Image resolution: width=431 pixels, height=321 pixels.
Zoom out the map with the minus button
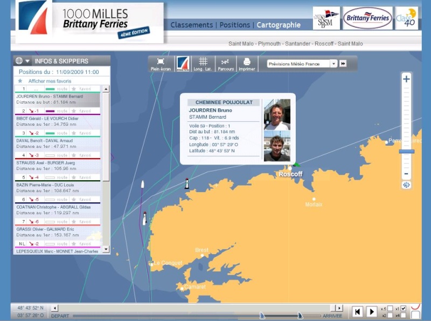click(x=406, y=174)
